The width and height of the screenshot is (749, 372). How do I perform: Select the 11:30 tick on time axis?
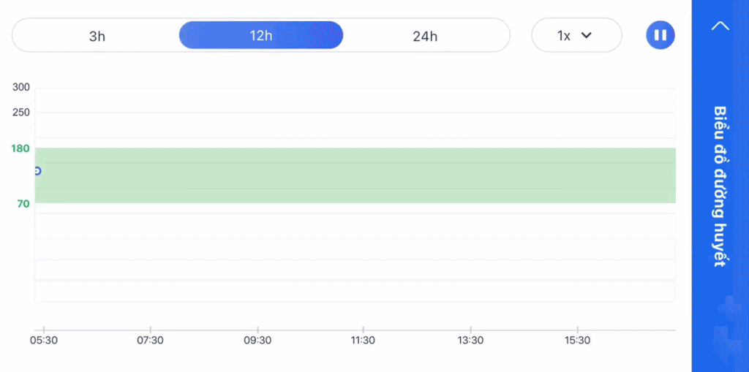[x=363, y=341]
